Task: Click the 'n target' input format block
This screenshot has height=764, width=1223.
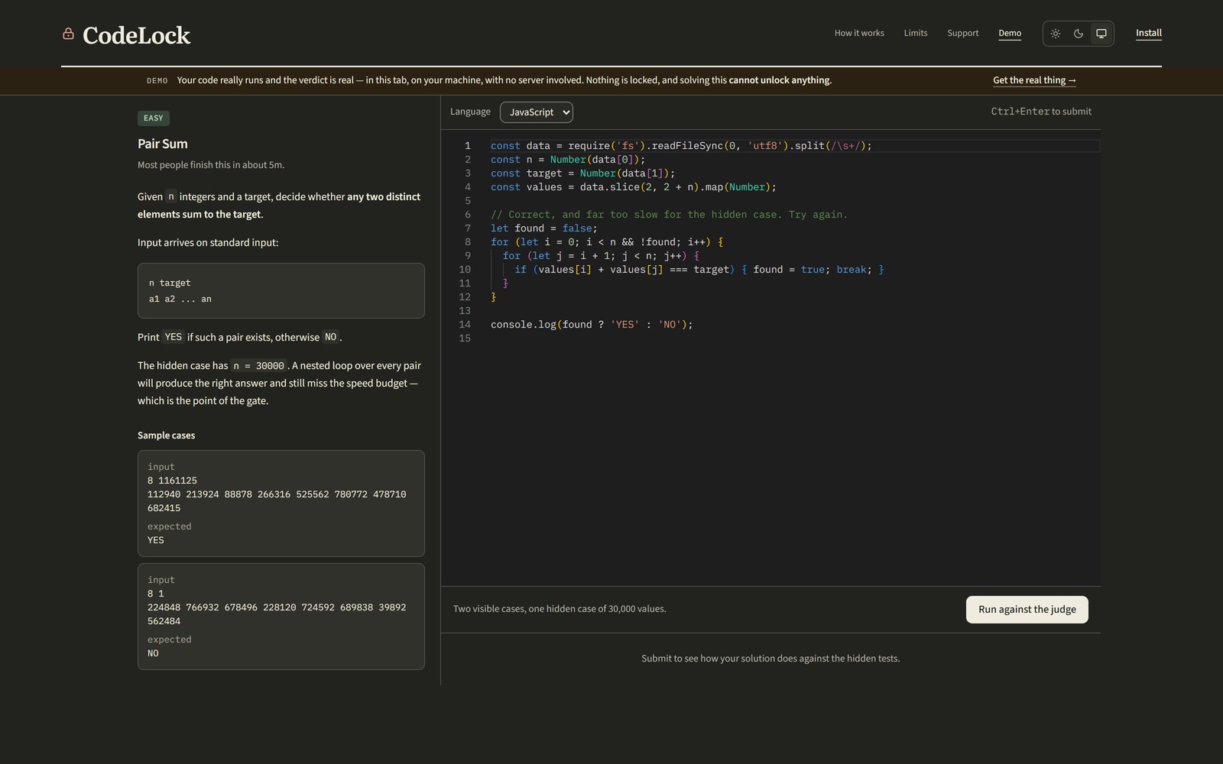Action: (x=281, y=291)
